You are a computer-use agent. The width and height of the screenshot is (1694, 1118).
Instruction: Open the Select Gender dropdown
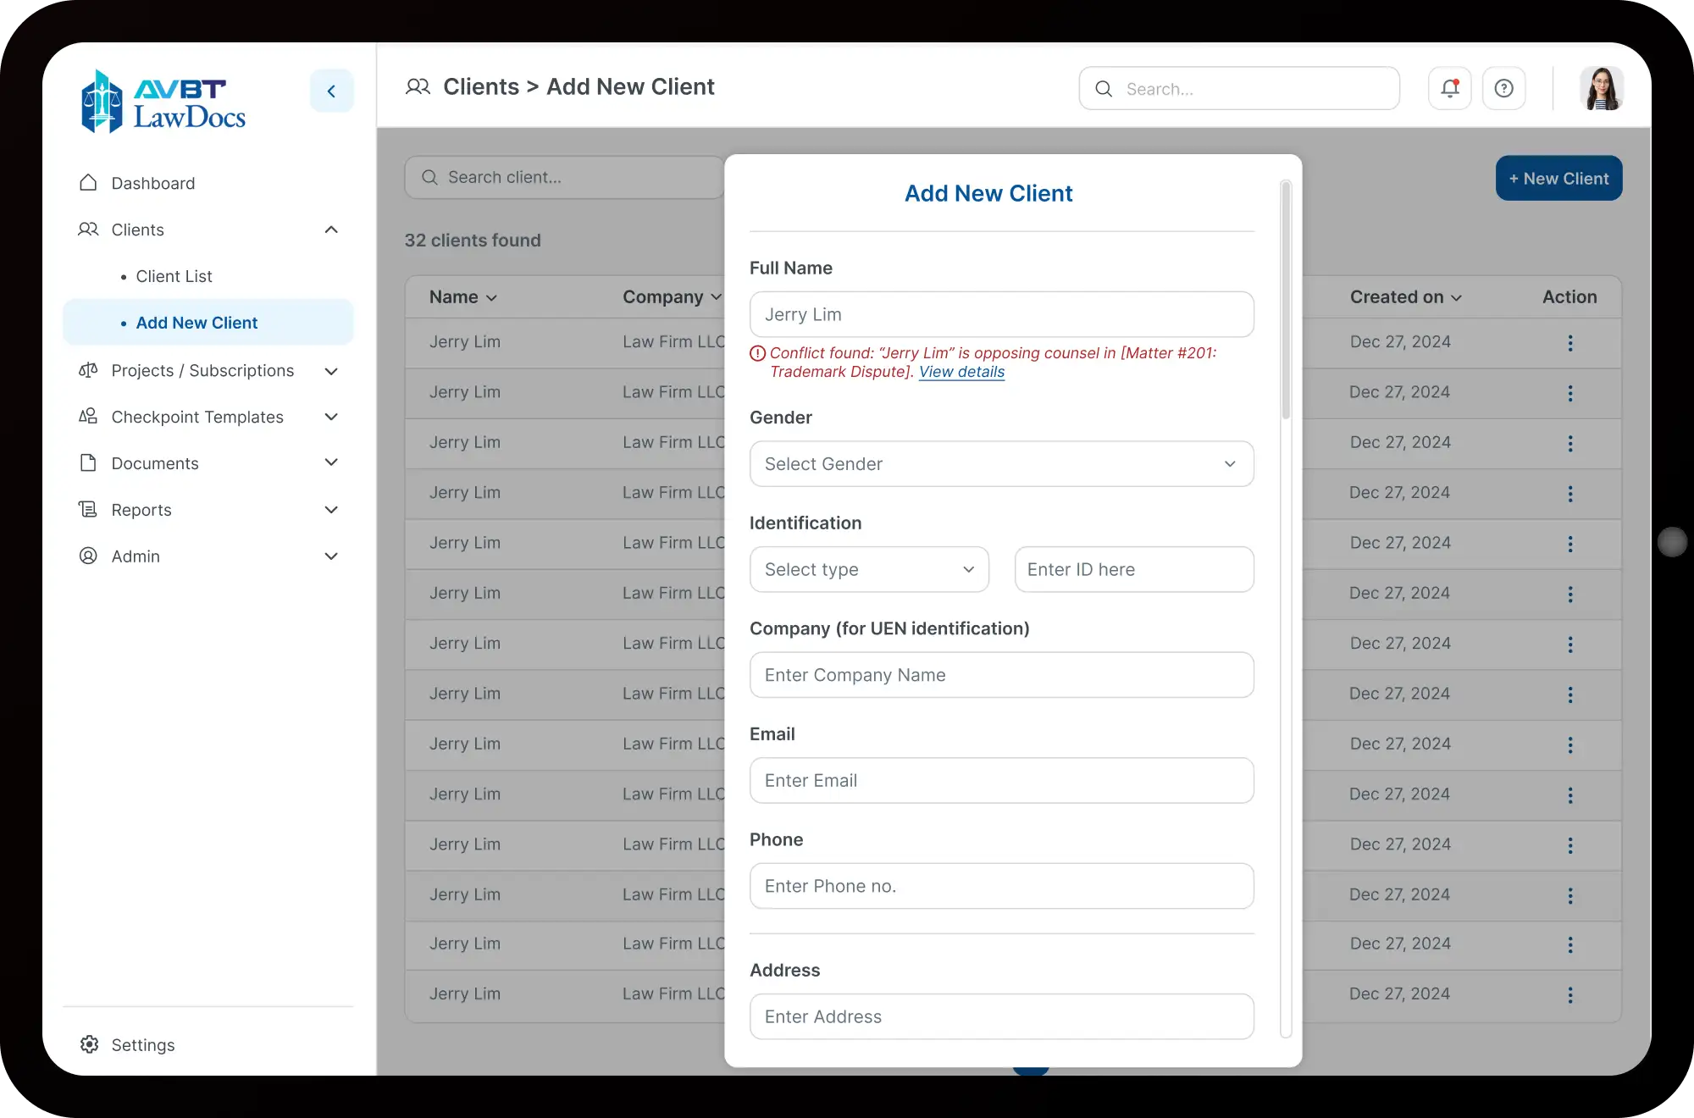pos(1001,463)
